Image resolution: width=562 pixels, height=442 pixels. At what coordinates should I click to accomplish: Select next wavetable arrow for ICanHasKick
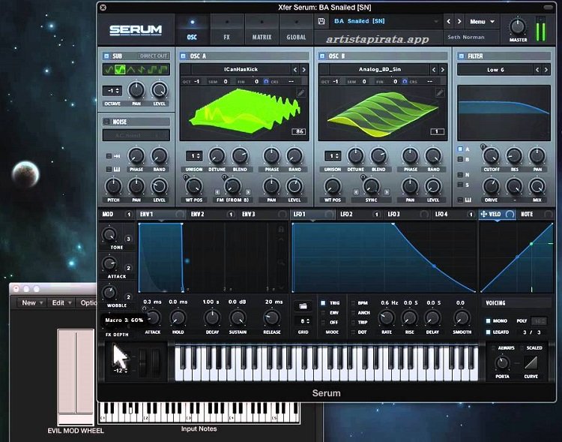click(x=306, y=70)
